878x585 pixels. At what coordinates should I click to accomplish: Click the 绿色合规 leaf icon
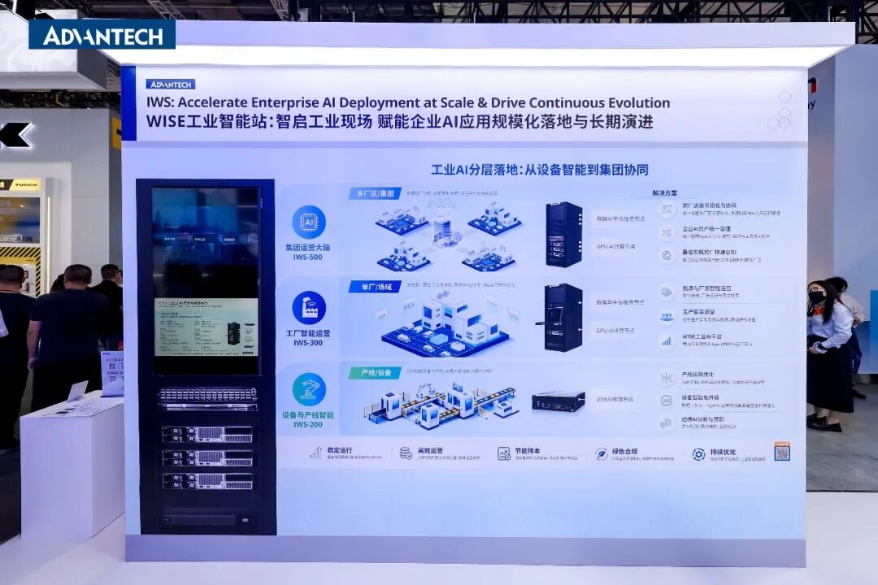[x=601, y=454]
